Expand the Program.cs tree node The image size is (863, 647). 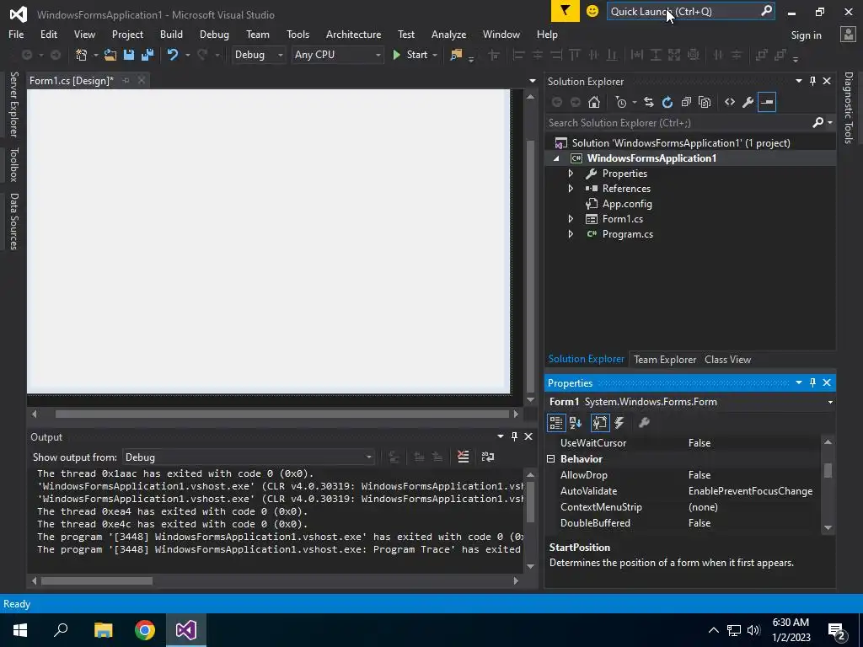tap(571, 234)
